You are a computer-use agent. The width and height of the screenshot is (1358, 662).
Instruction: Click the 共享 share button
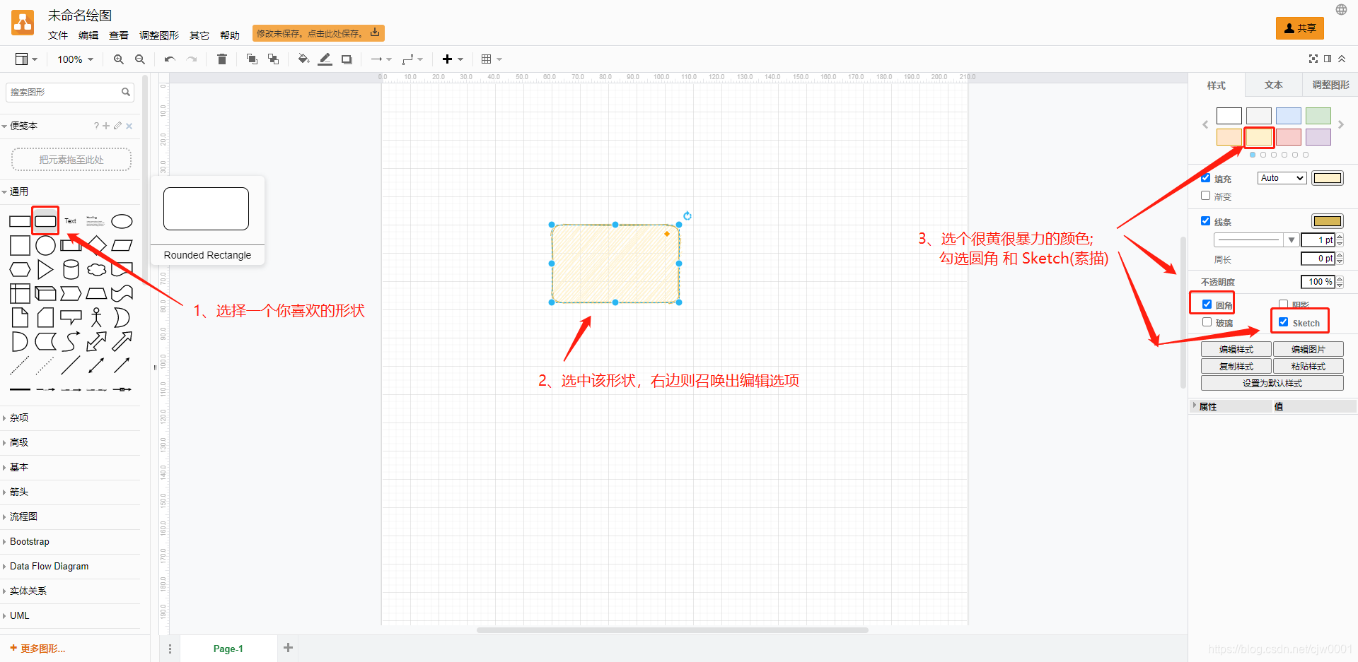[x=1300, y=28]
